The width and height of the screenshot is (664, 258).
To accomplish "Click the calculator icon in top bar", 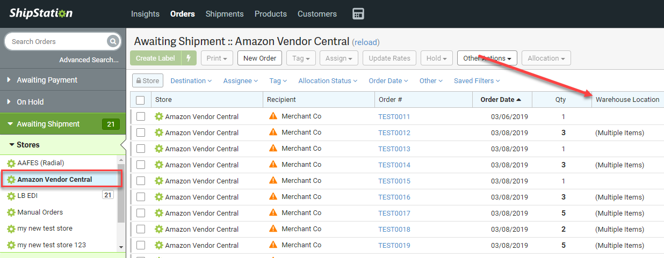I will coord(358,14).
